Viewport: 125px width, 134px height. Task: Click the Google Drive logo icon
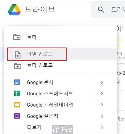(14, 10)
